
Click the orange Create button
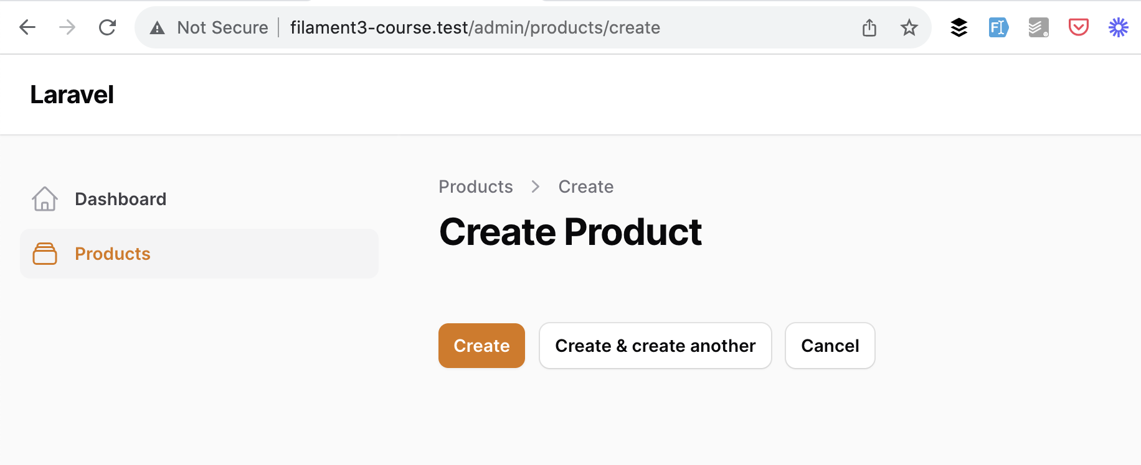point(481,346)
